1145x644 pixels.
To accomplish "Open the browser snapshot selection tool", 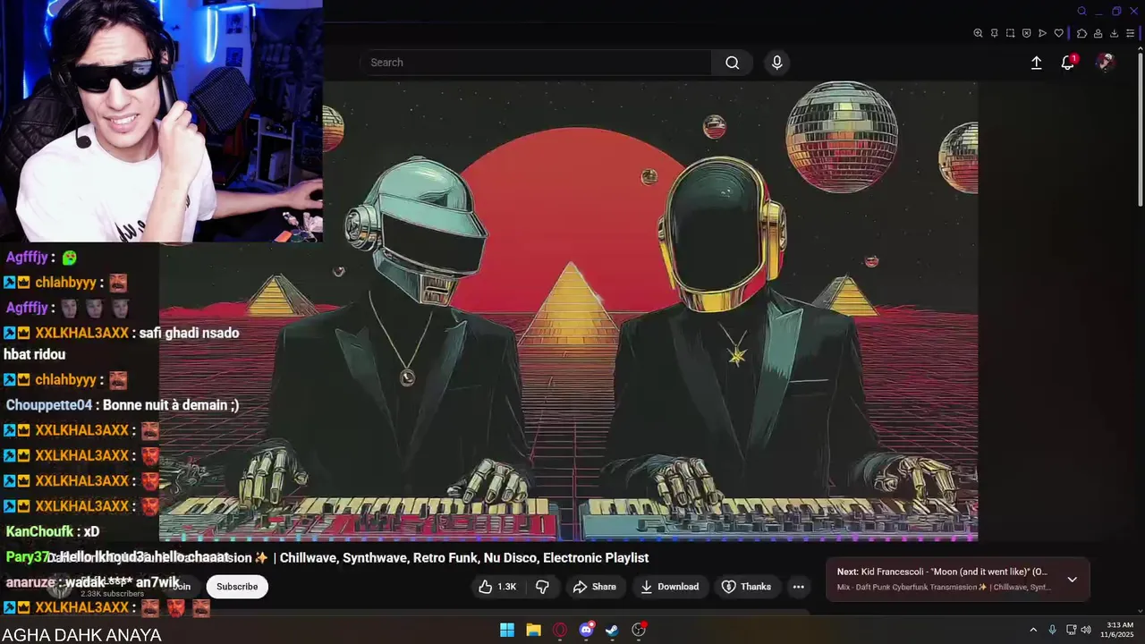I will 1010,33.
